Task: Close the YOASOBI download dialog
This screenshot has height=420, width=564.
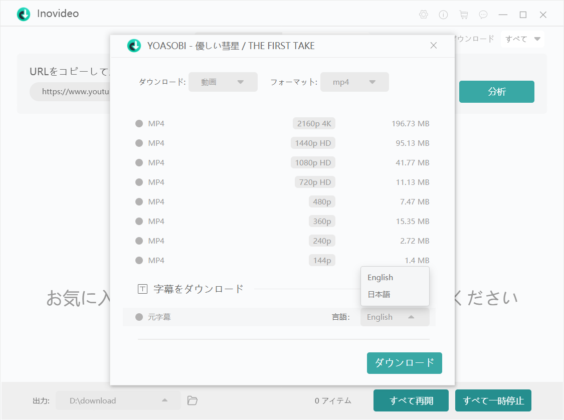Action: [434, 45]
